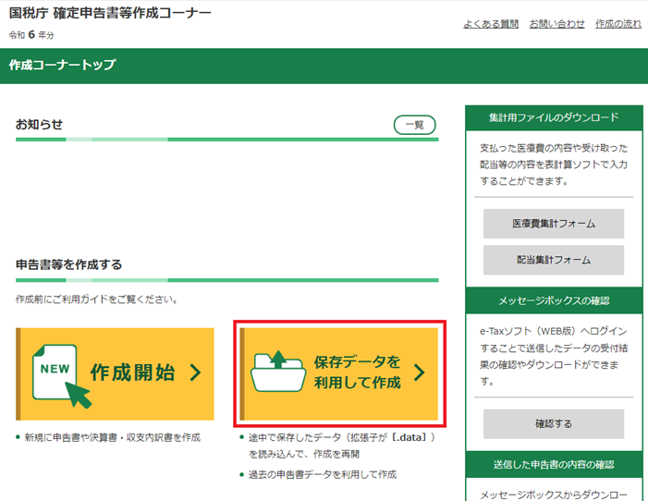The height and width of the screenshot is (501, 648).
Task: Click 確認する under メッセージボックスの確認
Action: click(x=554, y=423)
